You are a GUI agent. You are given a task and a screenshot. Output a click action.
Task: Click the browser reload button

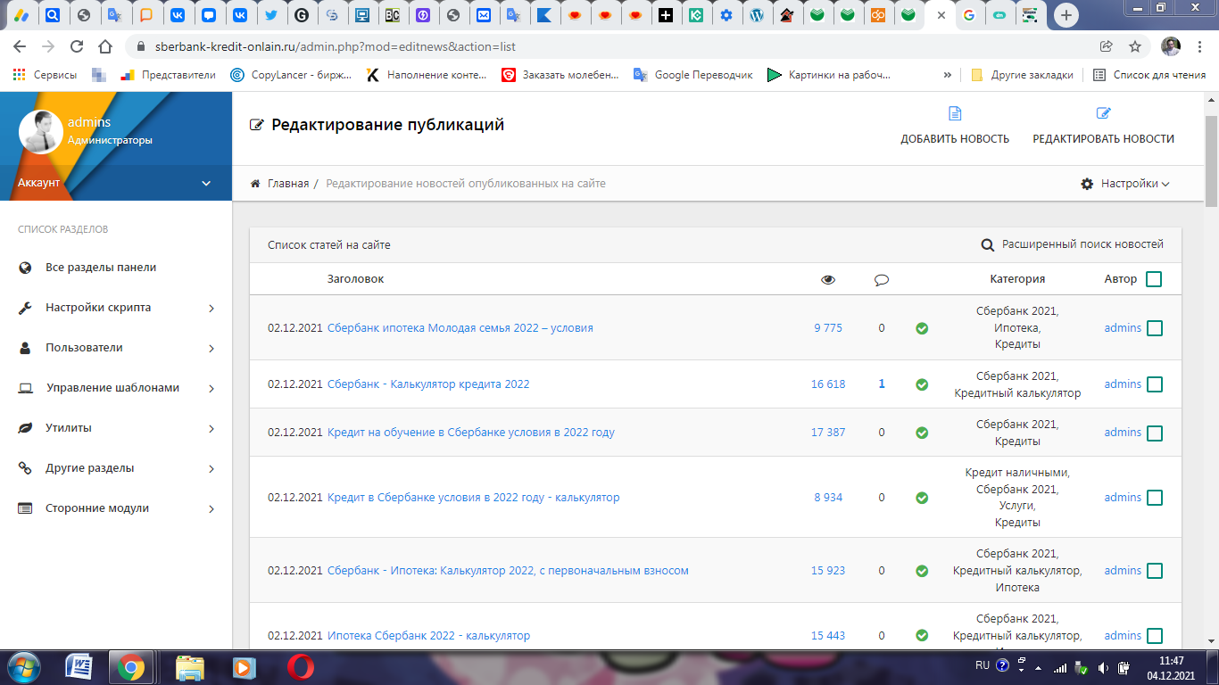tap(77, 46)
